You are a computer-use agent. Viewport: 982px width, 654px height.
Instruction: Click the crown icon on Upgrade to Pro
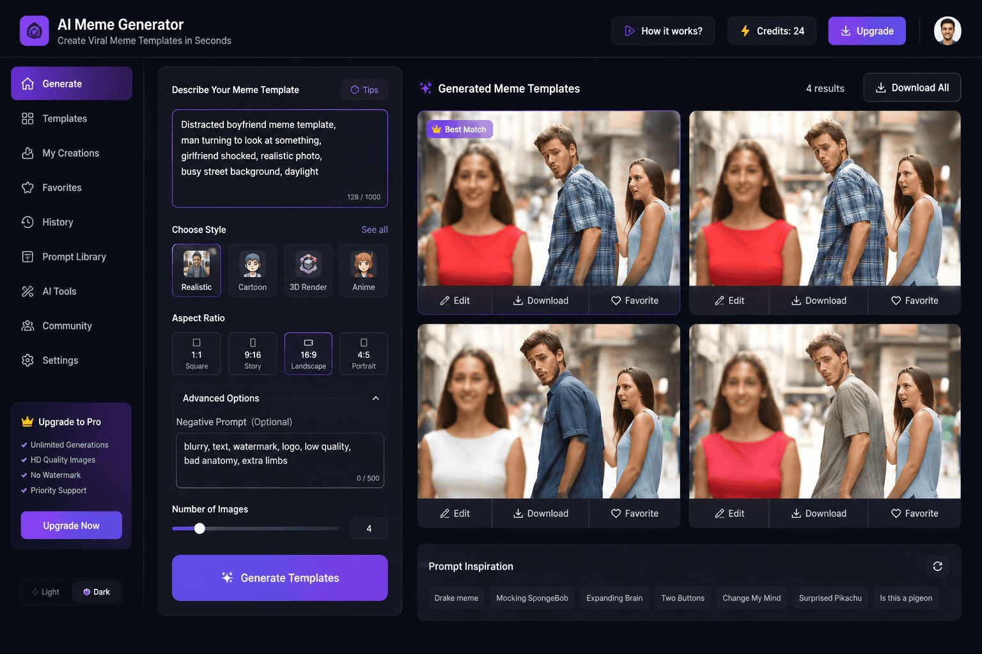pos(27,422)
